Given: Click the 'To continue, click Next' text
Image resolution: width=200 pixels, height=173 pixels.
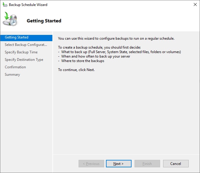Looking at the screenshot, I should 76,70.
